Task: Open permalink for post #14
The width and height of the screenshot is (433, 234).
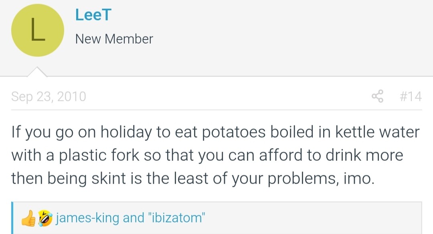Action: pos(411,96)
